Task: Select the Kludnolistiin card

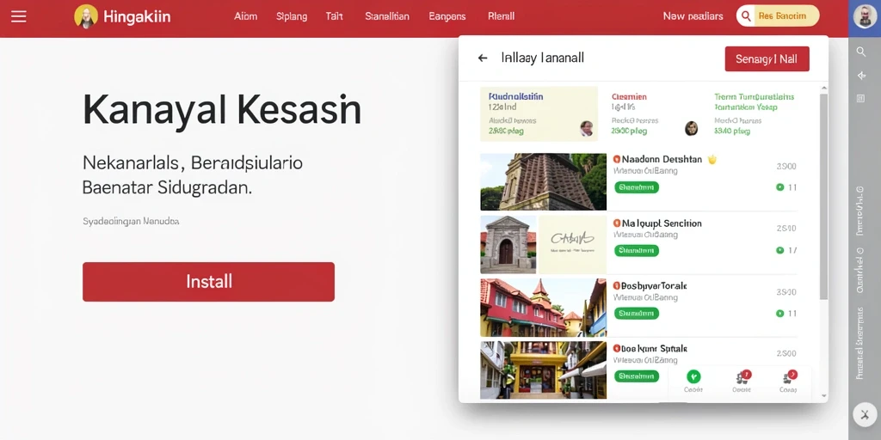Action: point(539,114)
